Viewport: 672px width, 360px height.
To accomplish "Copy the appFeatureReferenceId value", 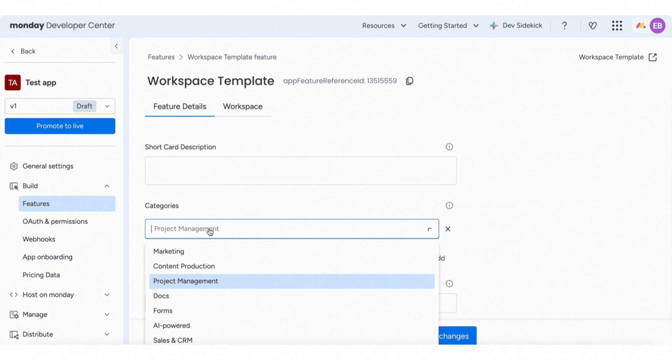I will 409,81.
